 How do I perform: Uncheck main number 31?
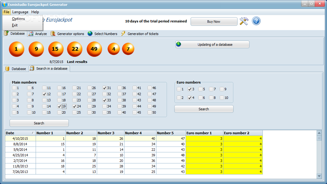[104, 88]
